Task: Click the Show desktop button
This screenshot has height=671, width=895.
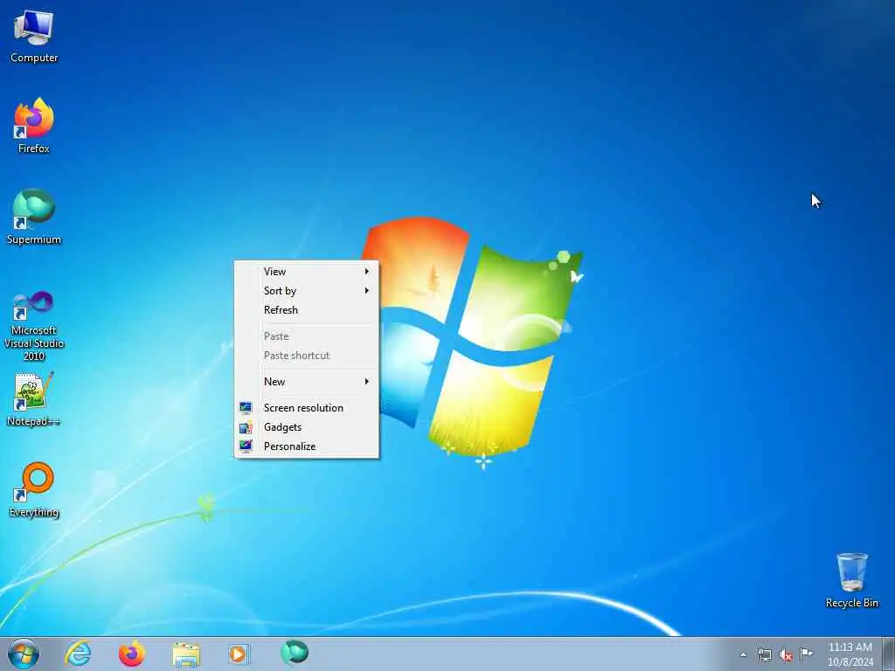Action: [888, 654]
